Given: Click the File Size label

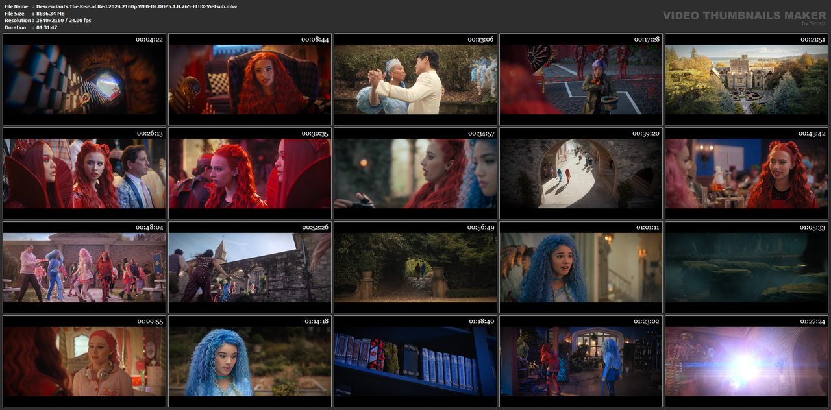Looking at the screenshot, I should coord(15,14).
